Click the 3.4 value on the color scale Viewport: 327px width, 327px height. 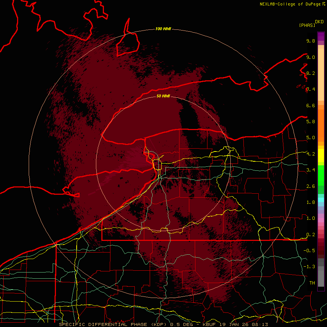pyautogui.click(x=311, y=170)
